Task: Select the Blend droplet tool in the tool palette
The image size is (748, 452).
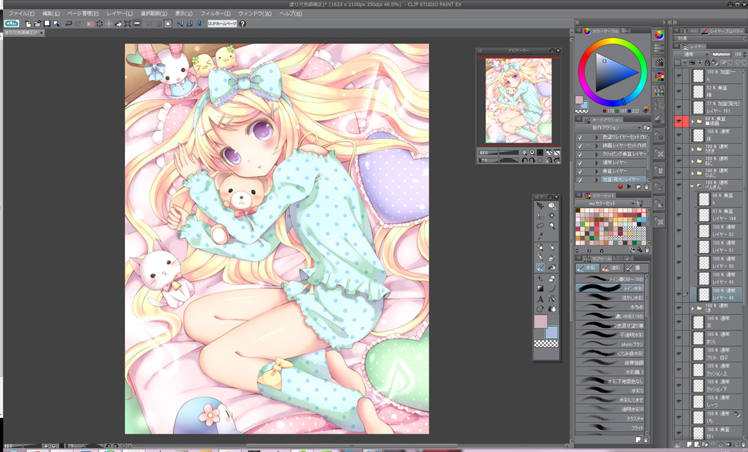Action: pos(552,309)
